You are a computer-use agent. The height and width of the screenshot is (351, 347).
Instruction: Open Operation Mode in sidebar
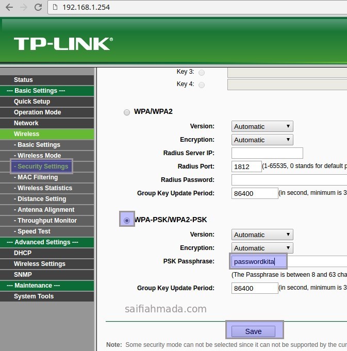point(47,112)
